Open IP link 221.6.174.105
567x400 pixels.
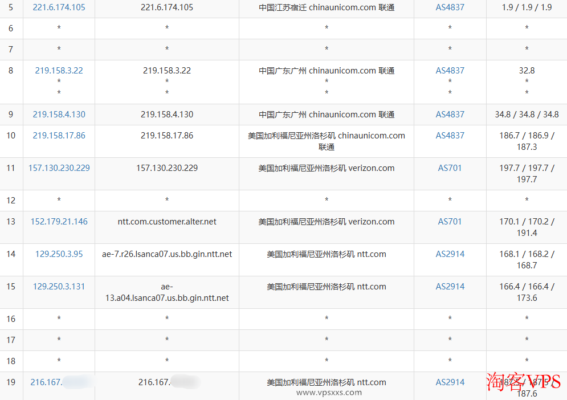pyautogui.click(x=59, y=7)
